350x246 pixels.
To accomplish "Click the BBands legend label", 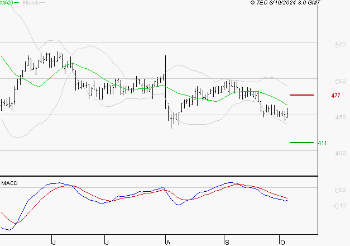I will pyautogui.click(x=31, y=3).
